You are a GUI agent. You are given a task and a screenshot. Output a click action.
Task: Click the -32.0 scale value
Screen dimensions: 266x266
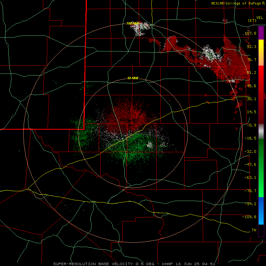point(250,152)
